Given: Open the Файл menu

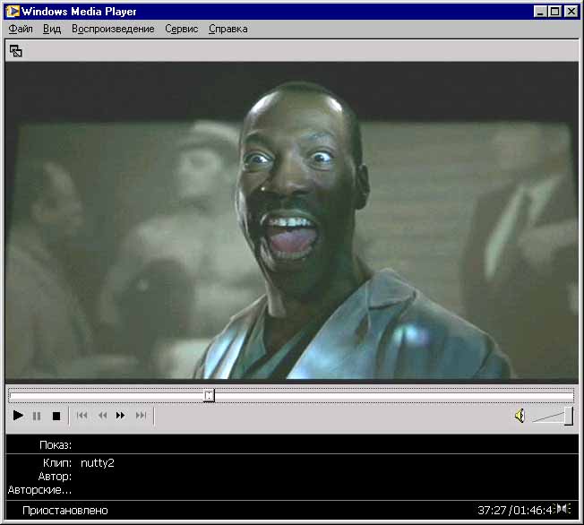Looking at the screenshot, I should 21,29.
